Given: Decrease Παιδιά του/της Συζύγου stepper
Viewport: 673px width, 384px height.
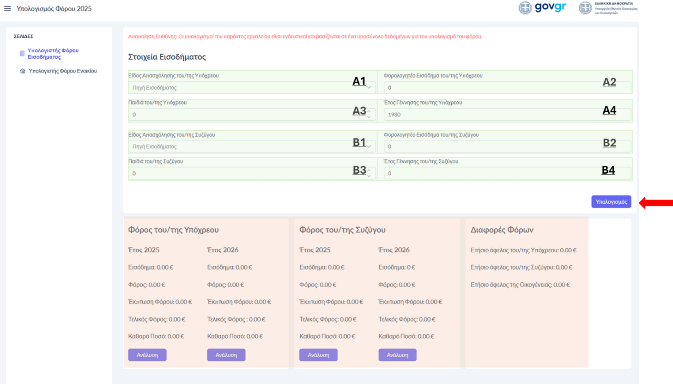Looking at the screenshot, I should (x=369, y=176).
